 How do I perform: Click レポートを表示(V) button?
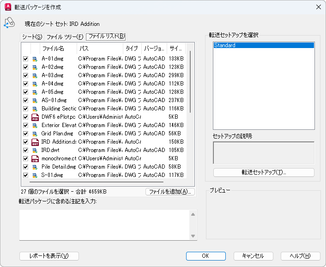pyautogui.click(x=49, y=256)
